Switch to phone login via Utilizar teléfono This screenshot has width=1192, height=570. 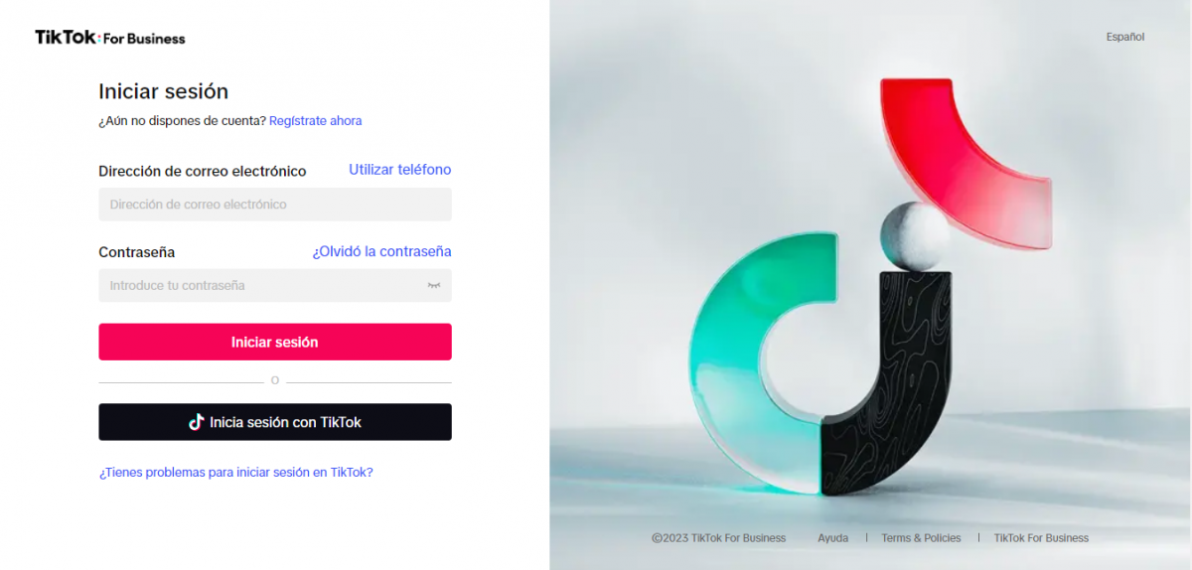tap(400, 170)
